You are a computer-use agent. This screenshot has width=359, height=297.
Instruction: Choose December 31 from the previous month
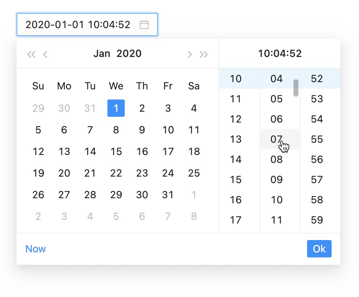tap(90, 108)
